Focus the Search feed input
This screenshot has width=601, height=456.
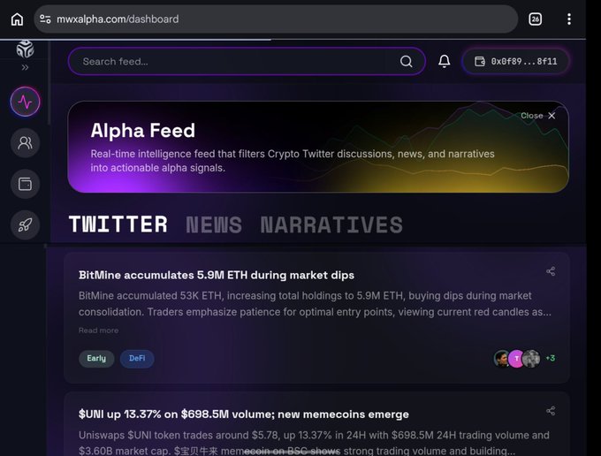(x=247, y=61)
